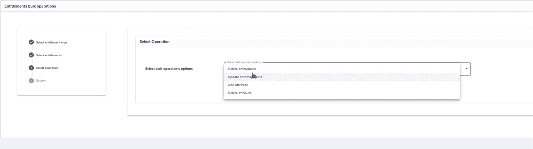
Task: Click empty area below Review in stepper card
Action: (x=61, y=89)
